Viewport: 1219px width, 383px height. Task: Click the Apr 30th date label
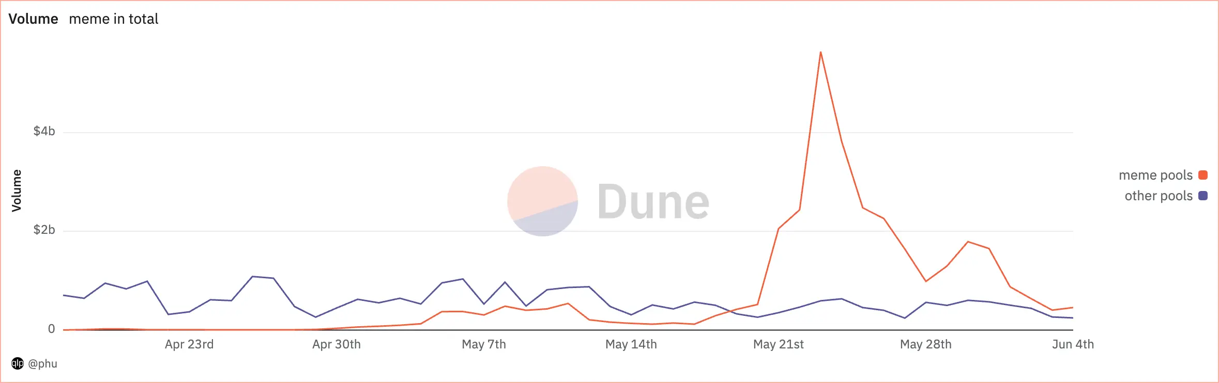click(x=337, y=344)
